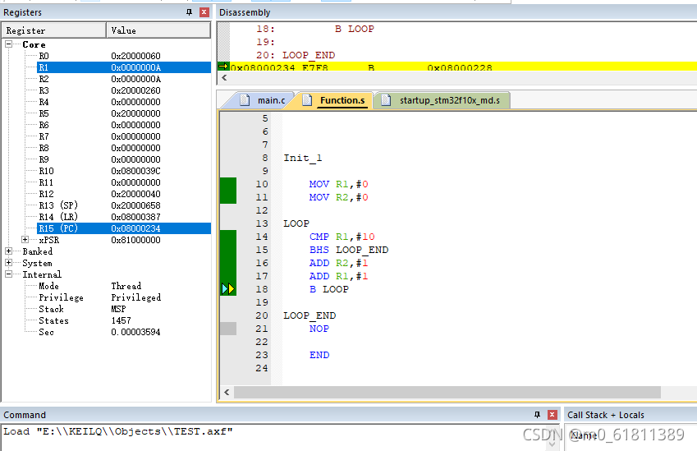Click the Load TEST.axf command text
Viewport: 697px width, 451px height.
coord(118,431)
